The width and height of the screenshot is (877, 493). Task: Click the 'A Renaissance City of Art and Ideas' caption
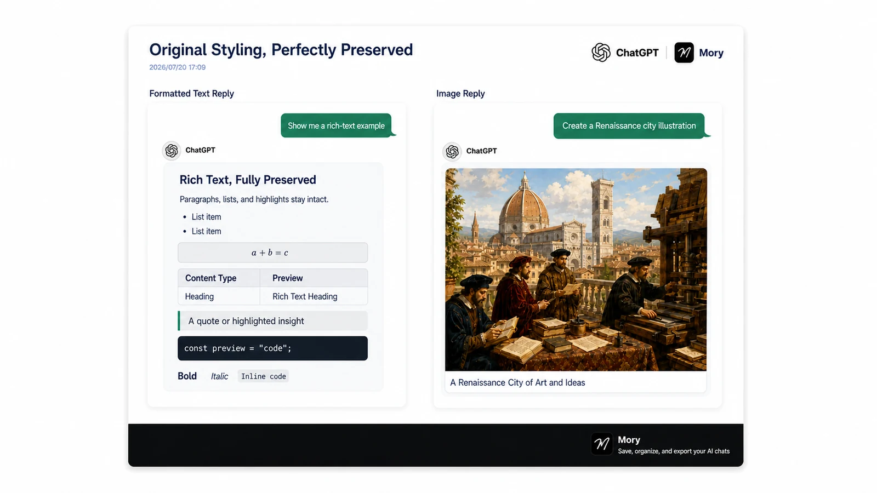pyautogui.click(x=517, y=383)
